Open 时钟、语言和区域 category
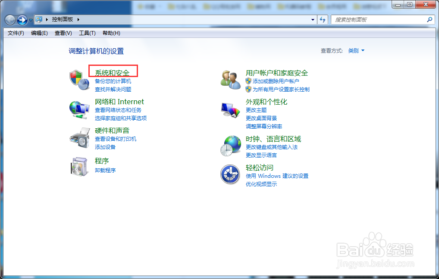This screenshot has width=439, height=279. click(273, 139)
